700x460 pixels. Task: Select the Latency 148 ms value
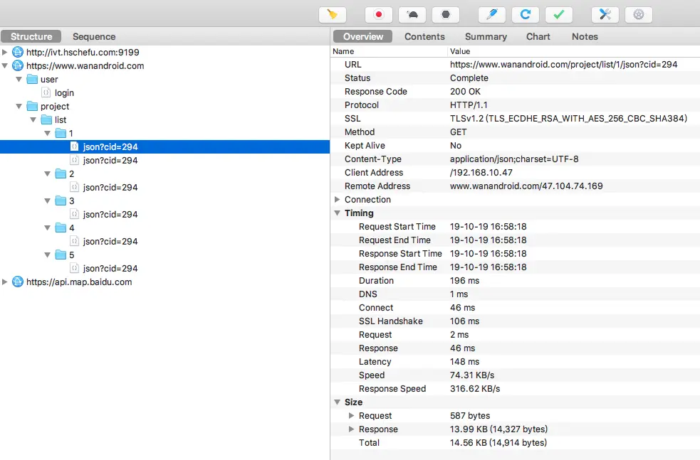coord(464,361)
